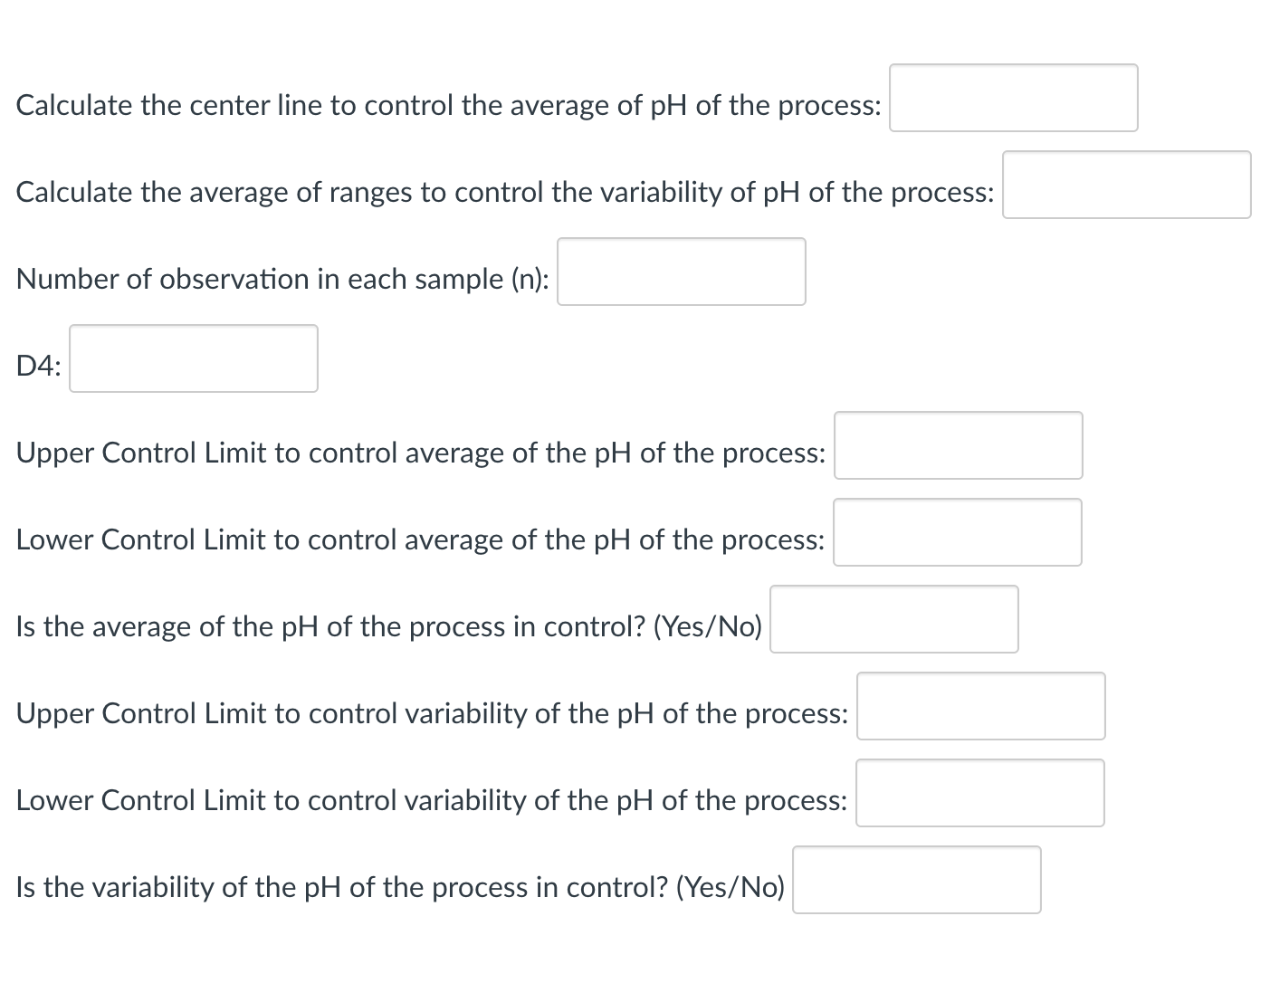Click the 'Calculate the average of ranges' label

[505, 193]
